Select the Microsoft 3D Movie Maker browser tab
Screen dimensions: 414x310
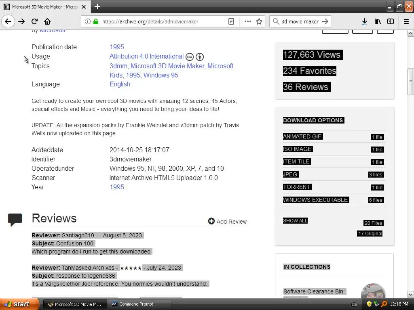pos(45,7)
